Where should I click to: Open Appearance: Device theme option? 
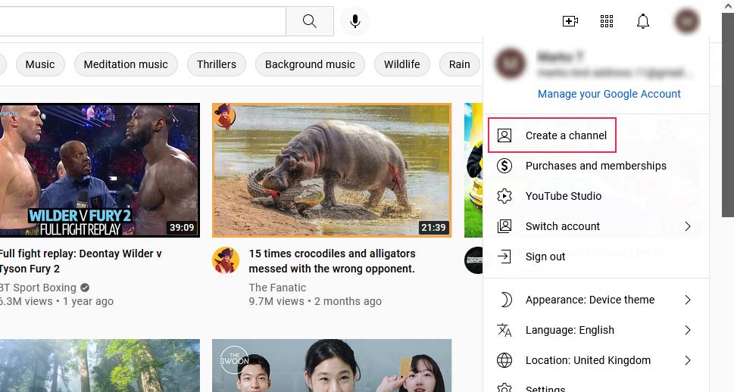[x=596, y=300]
